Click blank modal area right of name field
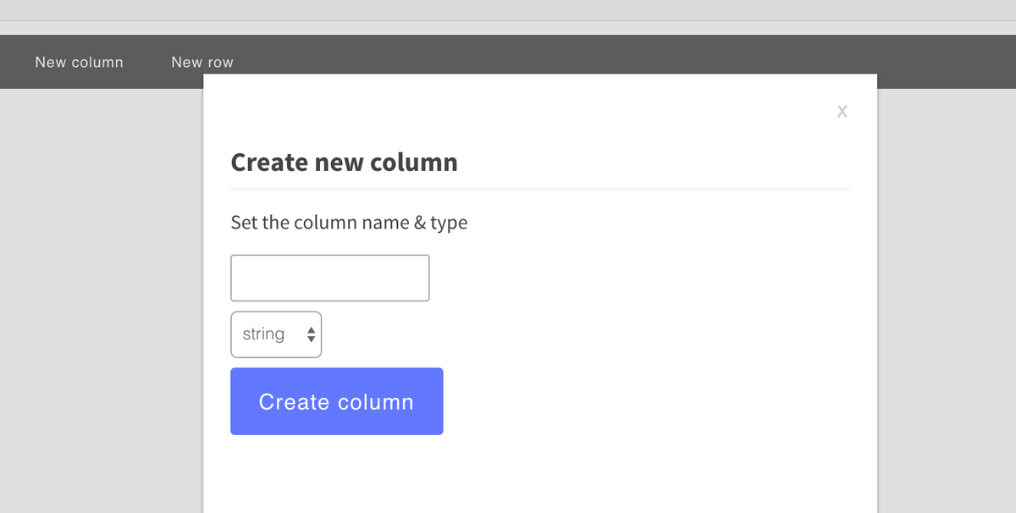This screenshot has width=1016, height=513. [x=635, y=278]
